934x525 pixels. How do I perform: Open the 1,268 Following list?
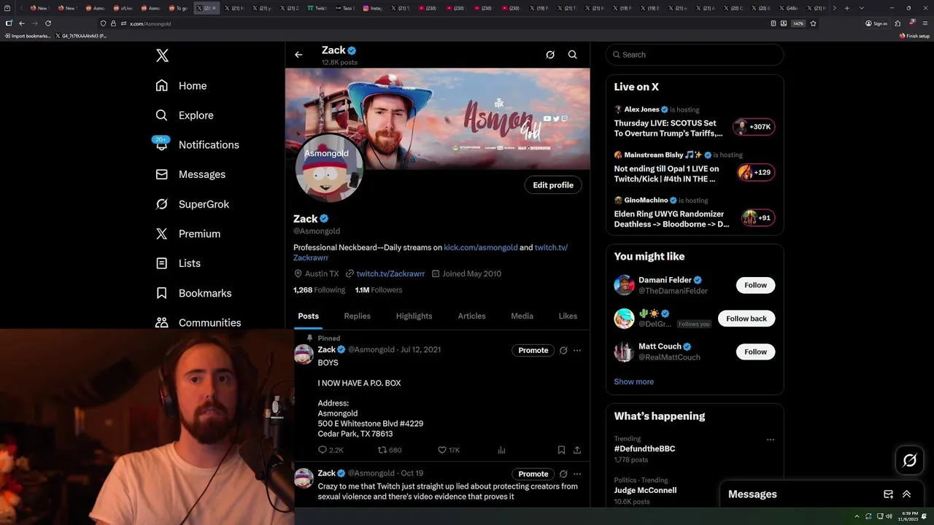(319, 289)
